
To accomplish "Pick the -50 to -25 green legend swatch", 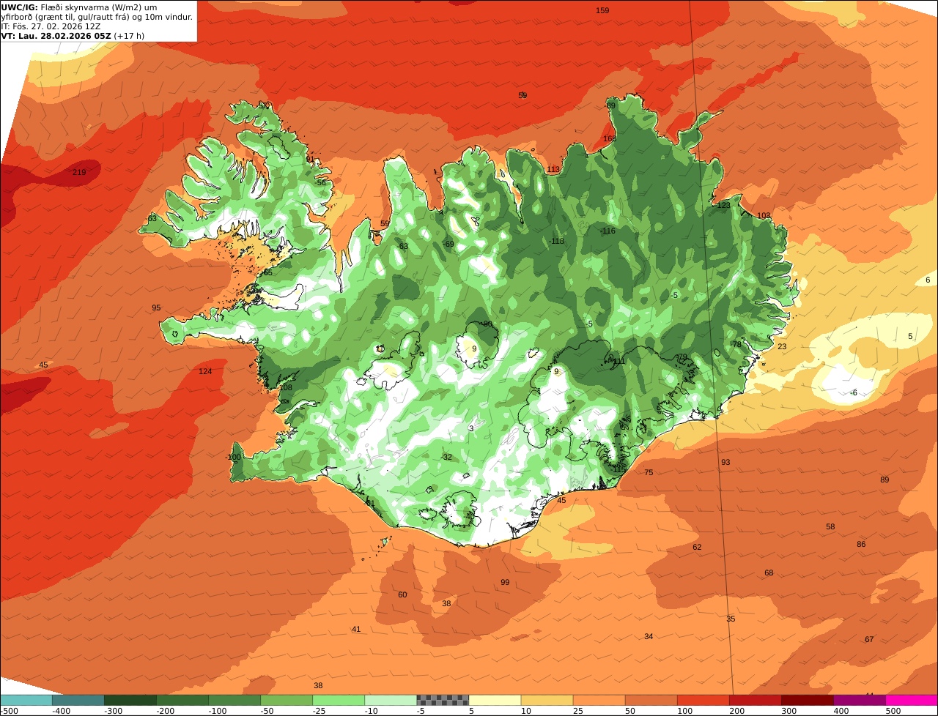I will point(287,700).
